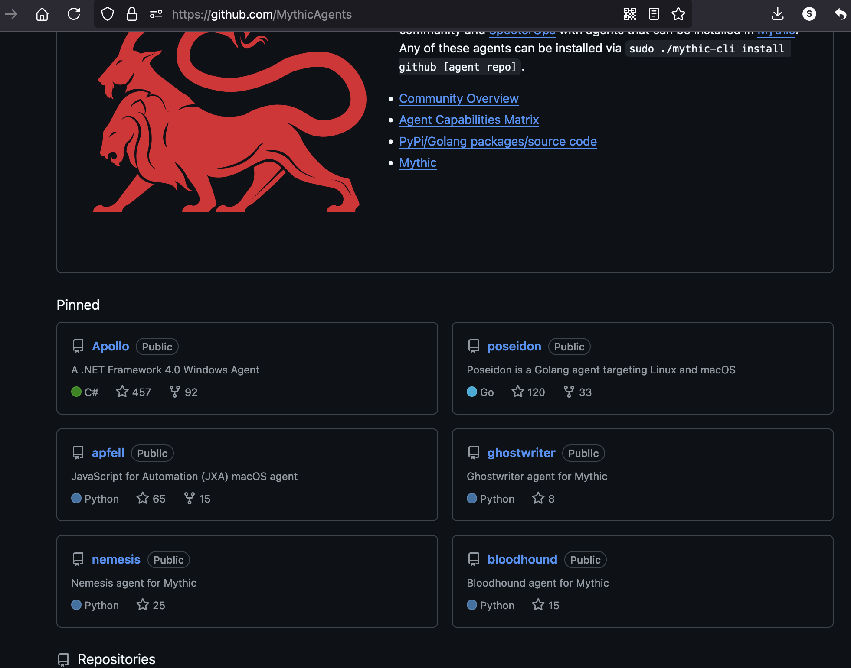The height and width of the screenshot is (668, 851).
Task: Click the ghostwriter repo book icon
Action: click(474, 453)
